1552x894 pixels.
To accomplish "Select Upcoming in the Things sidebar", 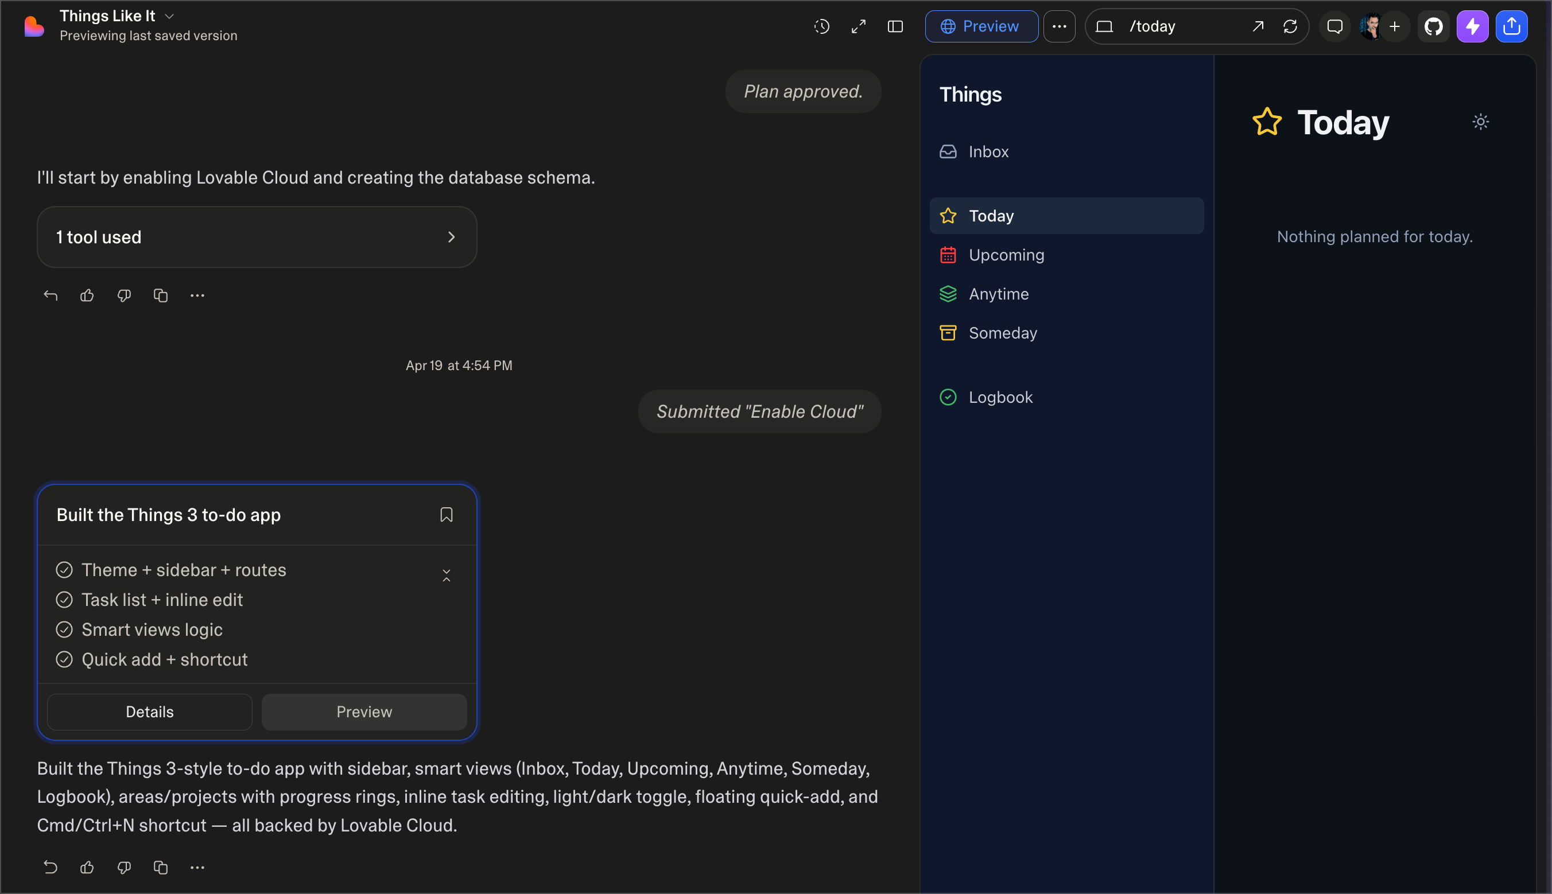I will [x=1007, y=255].
